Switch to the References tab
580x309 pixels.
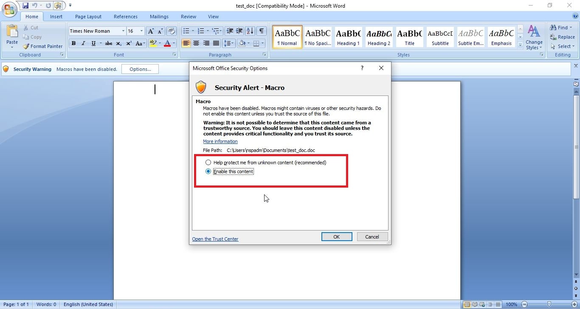pyautogui.click(x=126, y=17)
